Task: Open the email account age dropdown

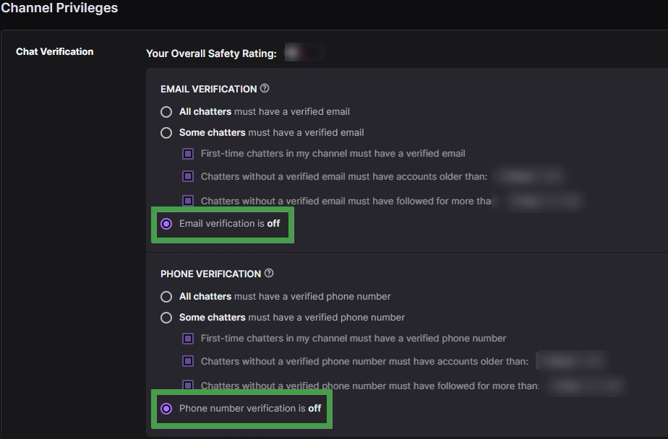Action: click(528, 175)
